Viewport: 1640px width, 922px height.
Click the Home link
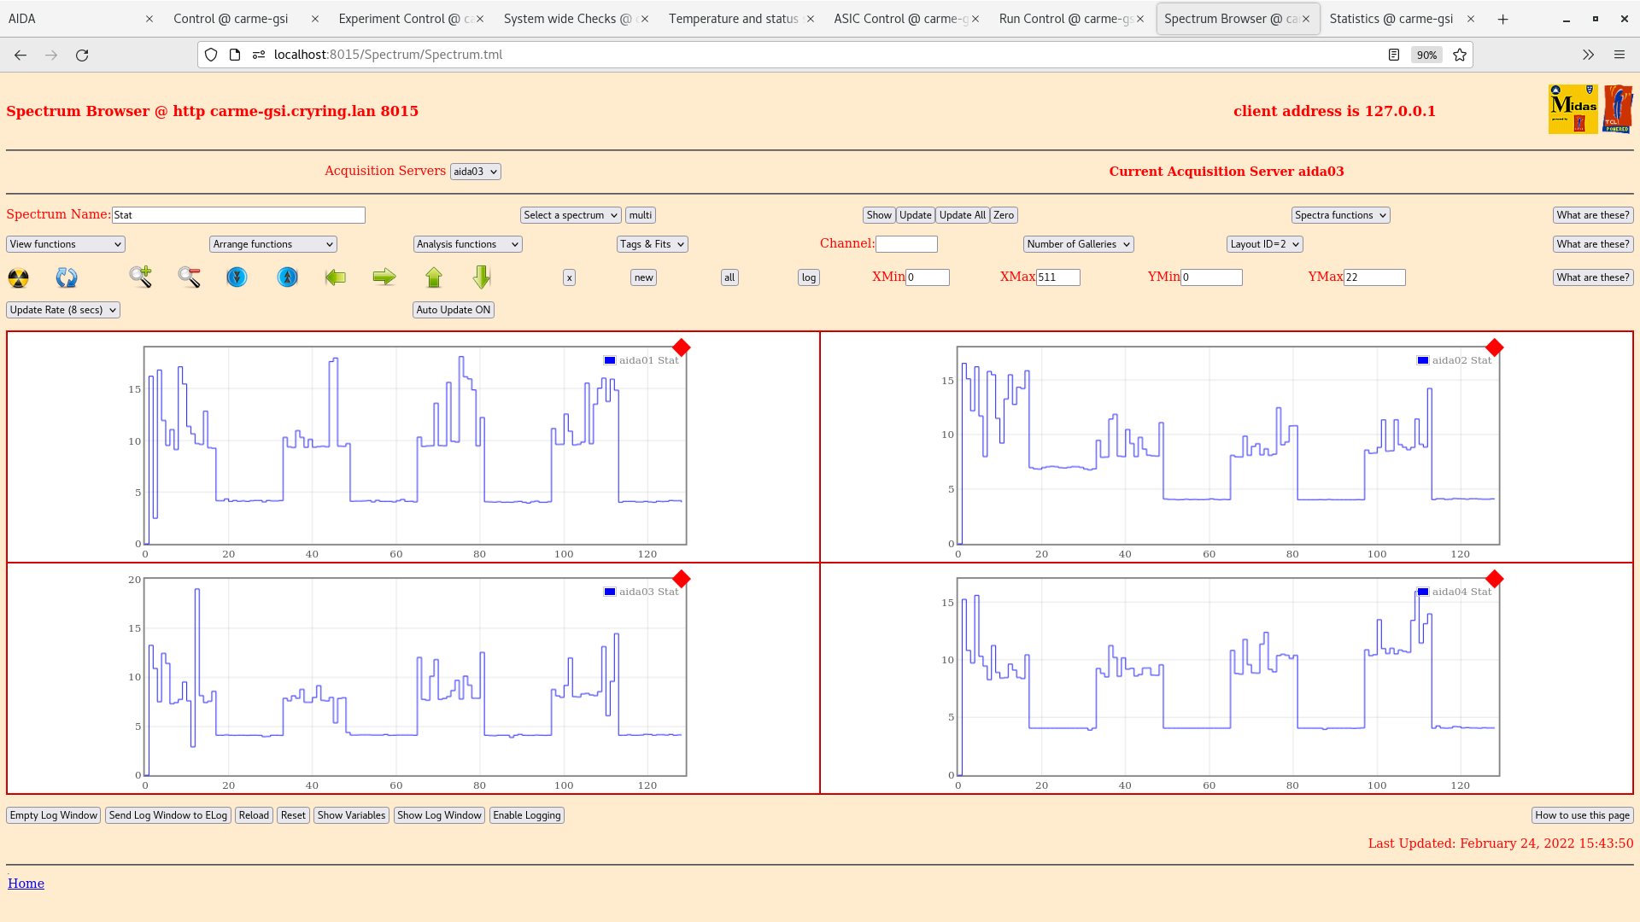tap(26, 884)
